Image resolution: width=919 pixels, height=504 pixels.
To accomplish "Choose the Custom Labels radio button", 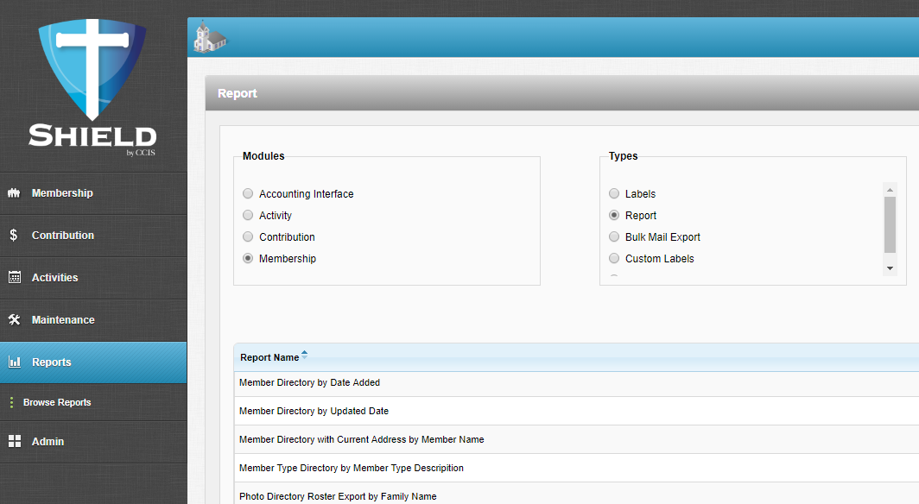I will [x=613, y=258].
